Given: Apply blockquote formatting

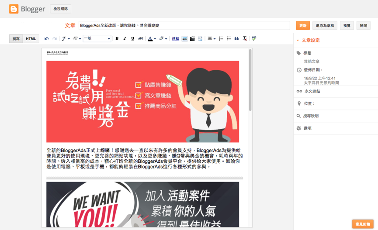Looking at the screenshot, I should (236, 38).
